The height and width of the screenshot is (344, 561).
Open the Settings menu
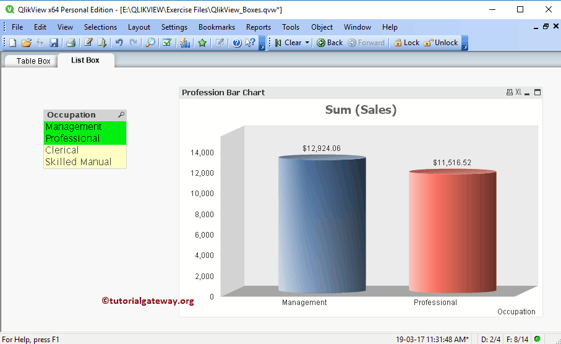tap(174, 27)
